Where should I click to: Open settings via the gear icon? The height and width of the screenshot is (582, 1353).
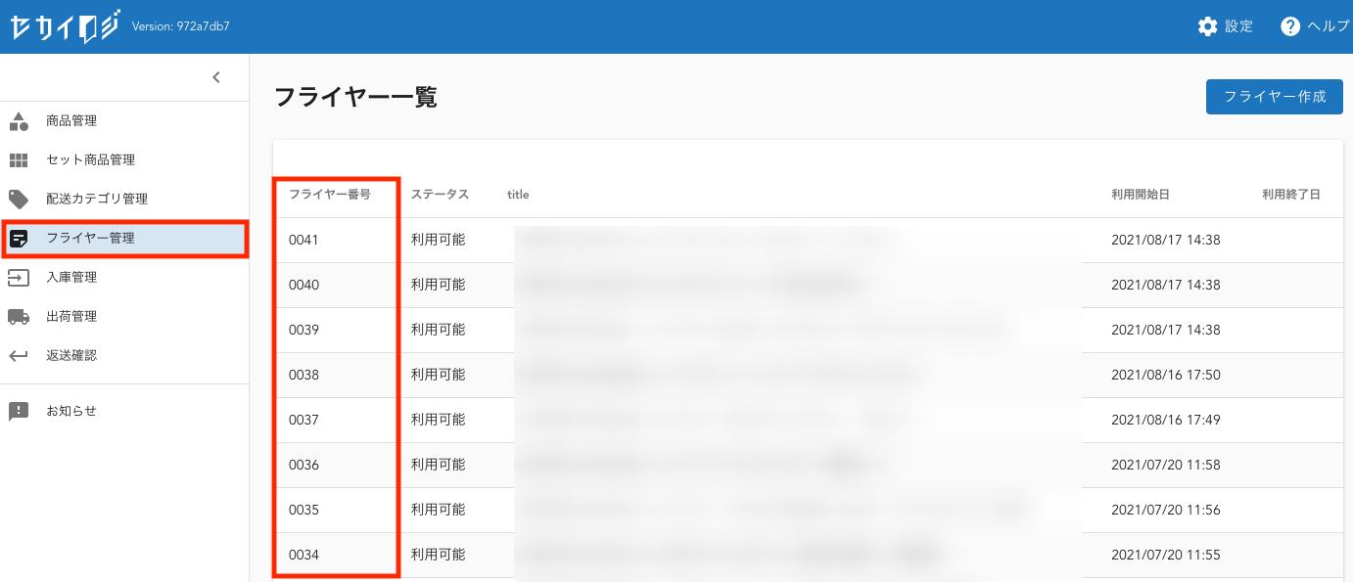tap(1208, 26)
